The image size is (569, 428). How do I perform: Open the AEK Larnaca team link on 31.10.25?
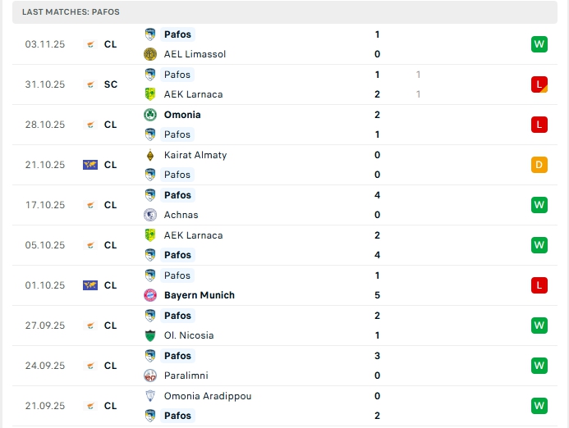pyautogui.click(x=193, y=94)
